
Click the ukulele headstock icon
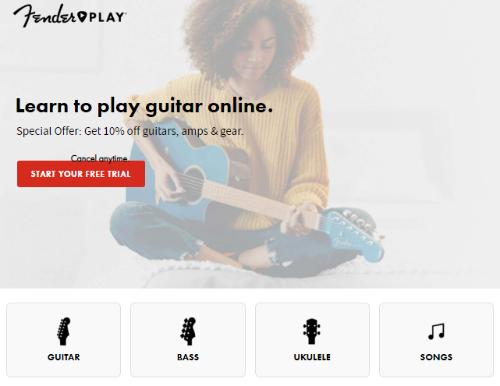pyautogui.click(x=312, y=331)
